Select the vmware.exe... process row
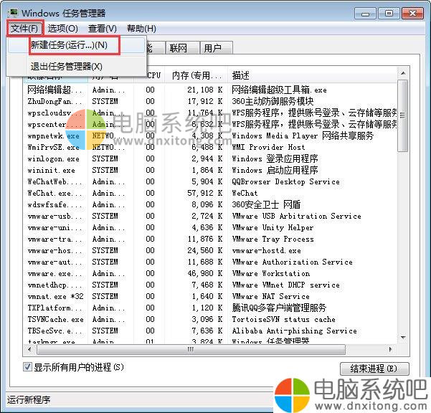This screenshot has width=431, height=413. pyautogui.click(x=210, y=273)
